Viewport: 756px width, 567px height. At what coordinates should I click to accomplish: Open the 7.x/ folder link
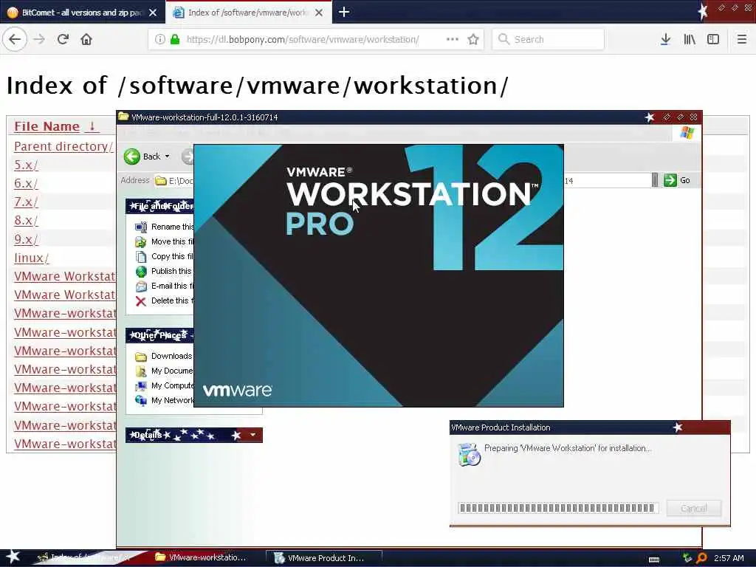pos(26,202)
